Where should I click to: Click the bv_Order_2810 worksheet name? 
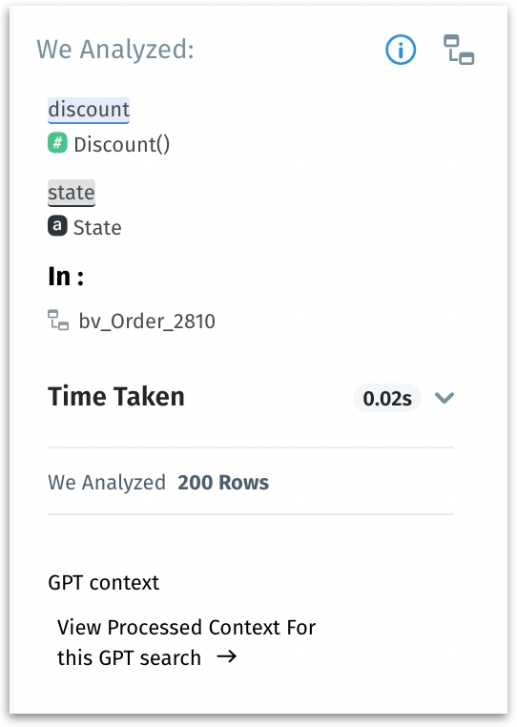(x=147, y=322)
